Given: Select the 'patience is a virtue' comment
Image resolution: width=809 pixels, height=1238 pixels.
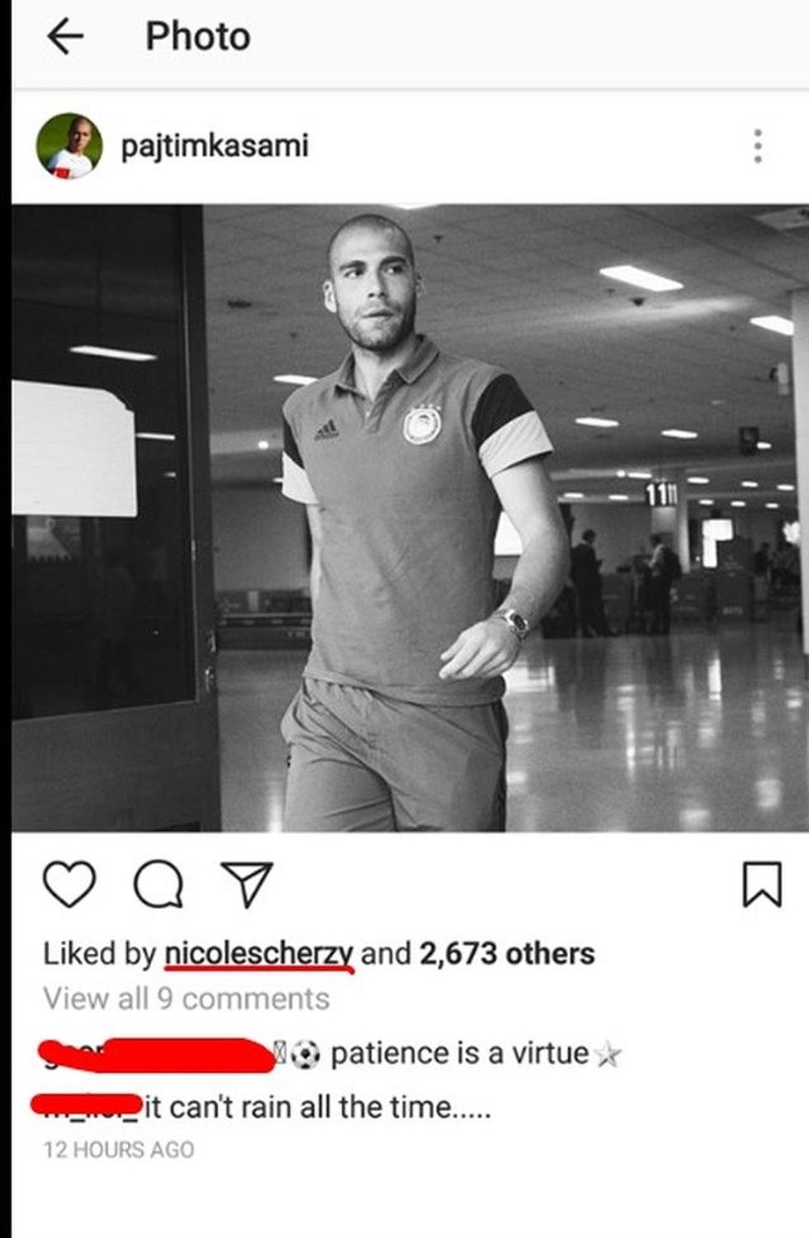Looking at the screenshot, I should [460, 1054].
